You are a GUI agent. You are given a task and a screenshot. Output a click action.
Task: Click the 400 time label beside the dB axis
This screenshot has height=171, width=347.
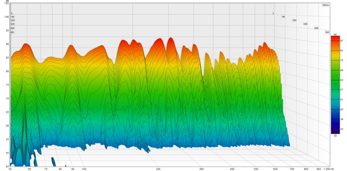pos(13,28)
